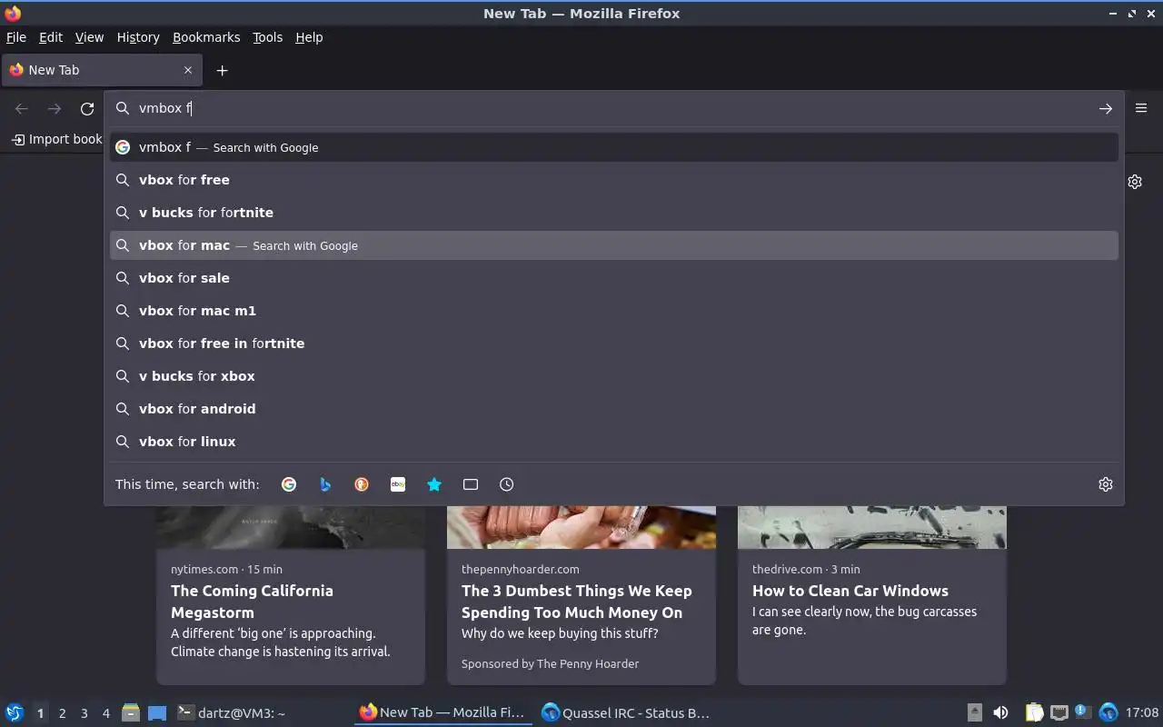Open the application launcher in taskbar
This screenshot has width=1163, height=727.
point(15,712)
